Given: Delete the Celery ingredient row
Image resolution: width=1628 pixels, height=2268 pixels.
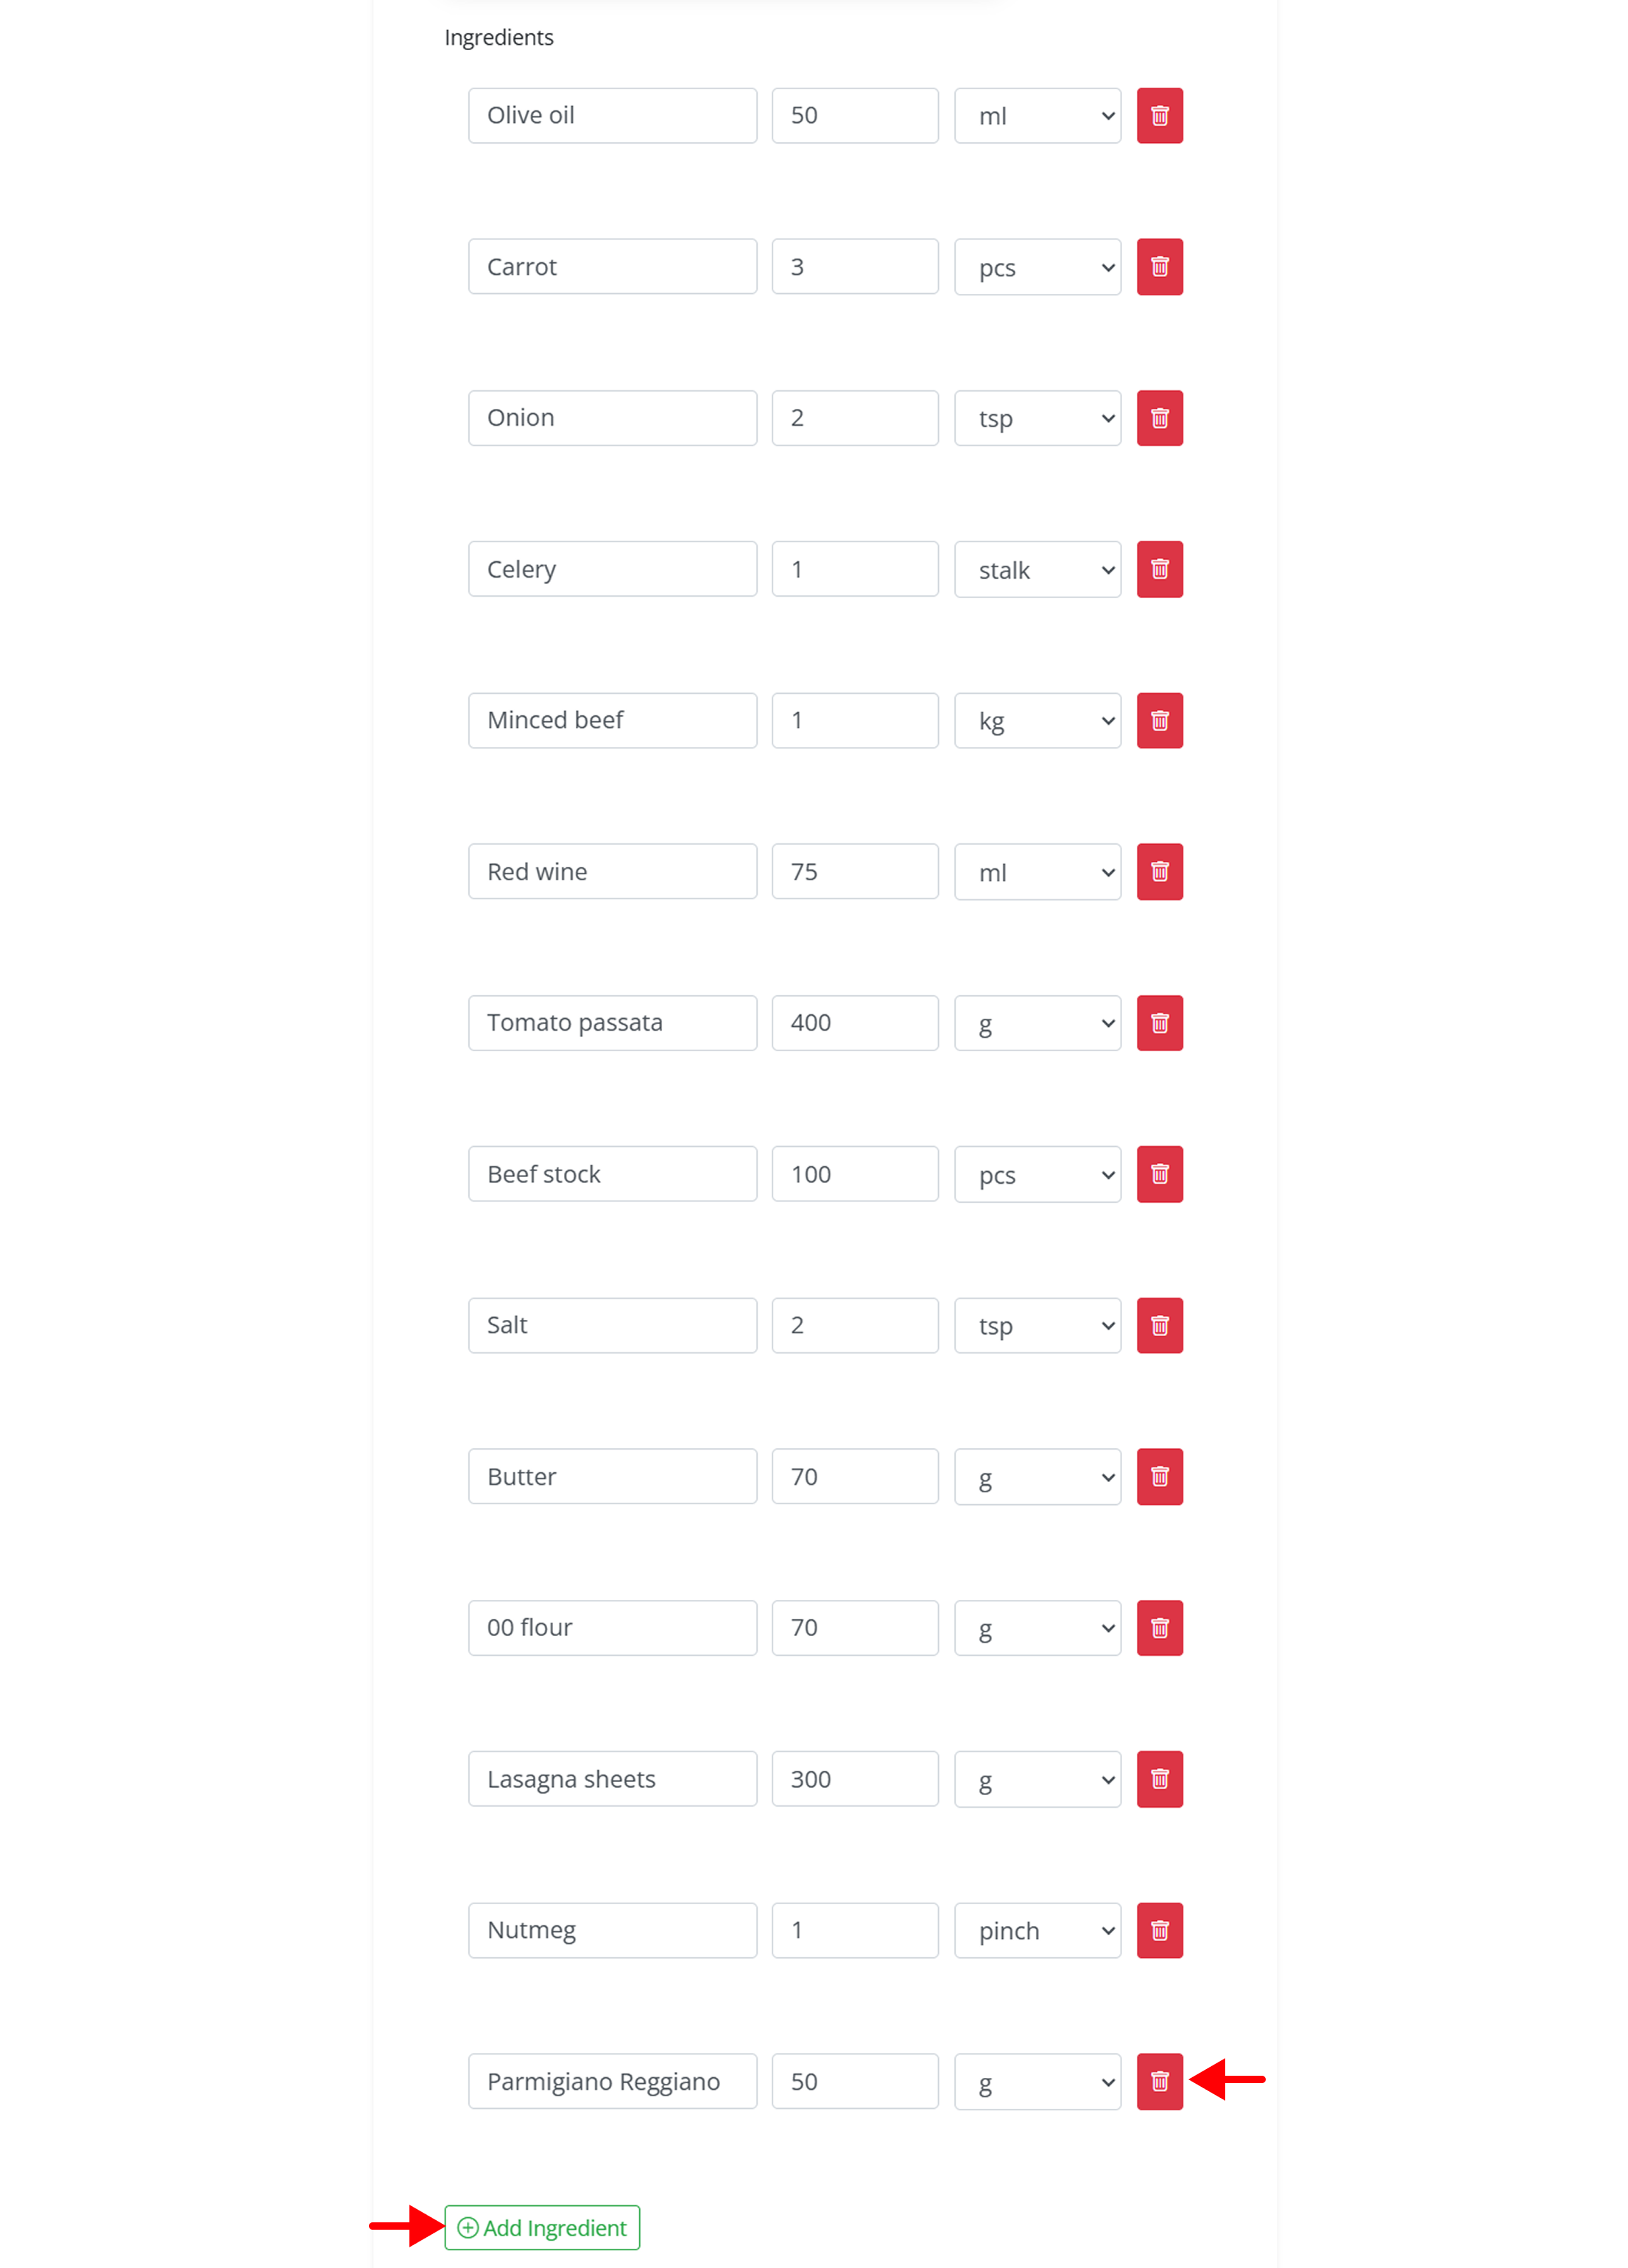Looking at the screenshot, I should tap(1159, 569).
